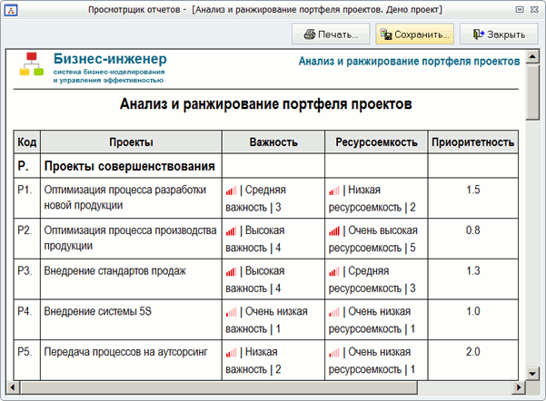Click resource bar icon in row P5

tap(334, 353)
